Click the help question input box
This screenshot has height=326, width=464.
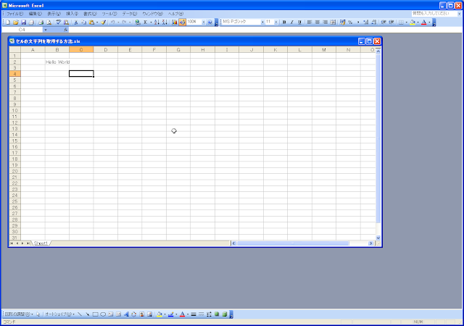(434, 14)
